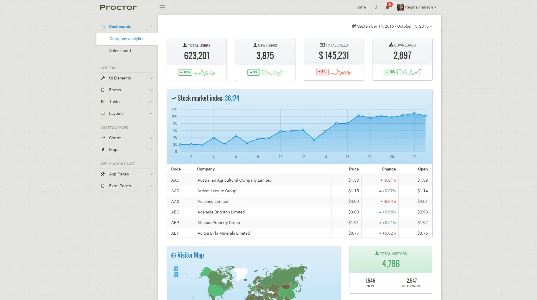
Task: Click the Dashboards gauge icon in sidebar
Action: click(103, 26)
